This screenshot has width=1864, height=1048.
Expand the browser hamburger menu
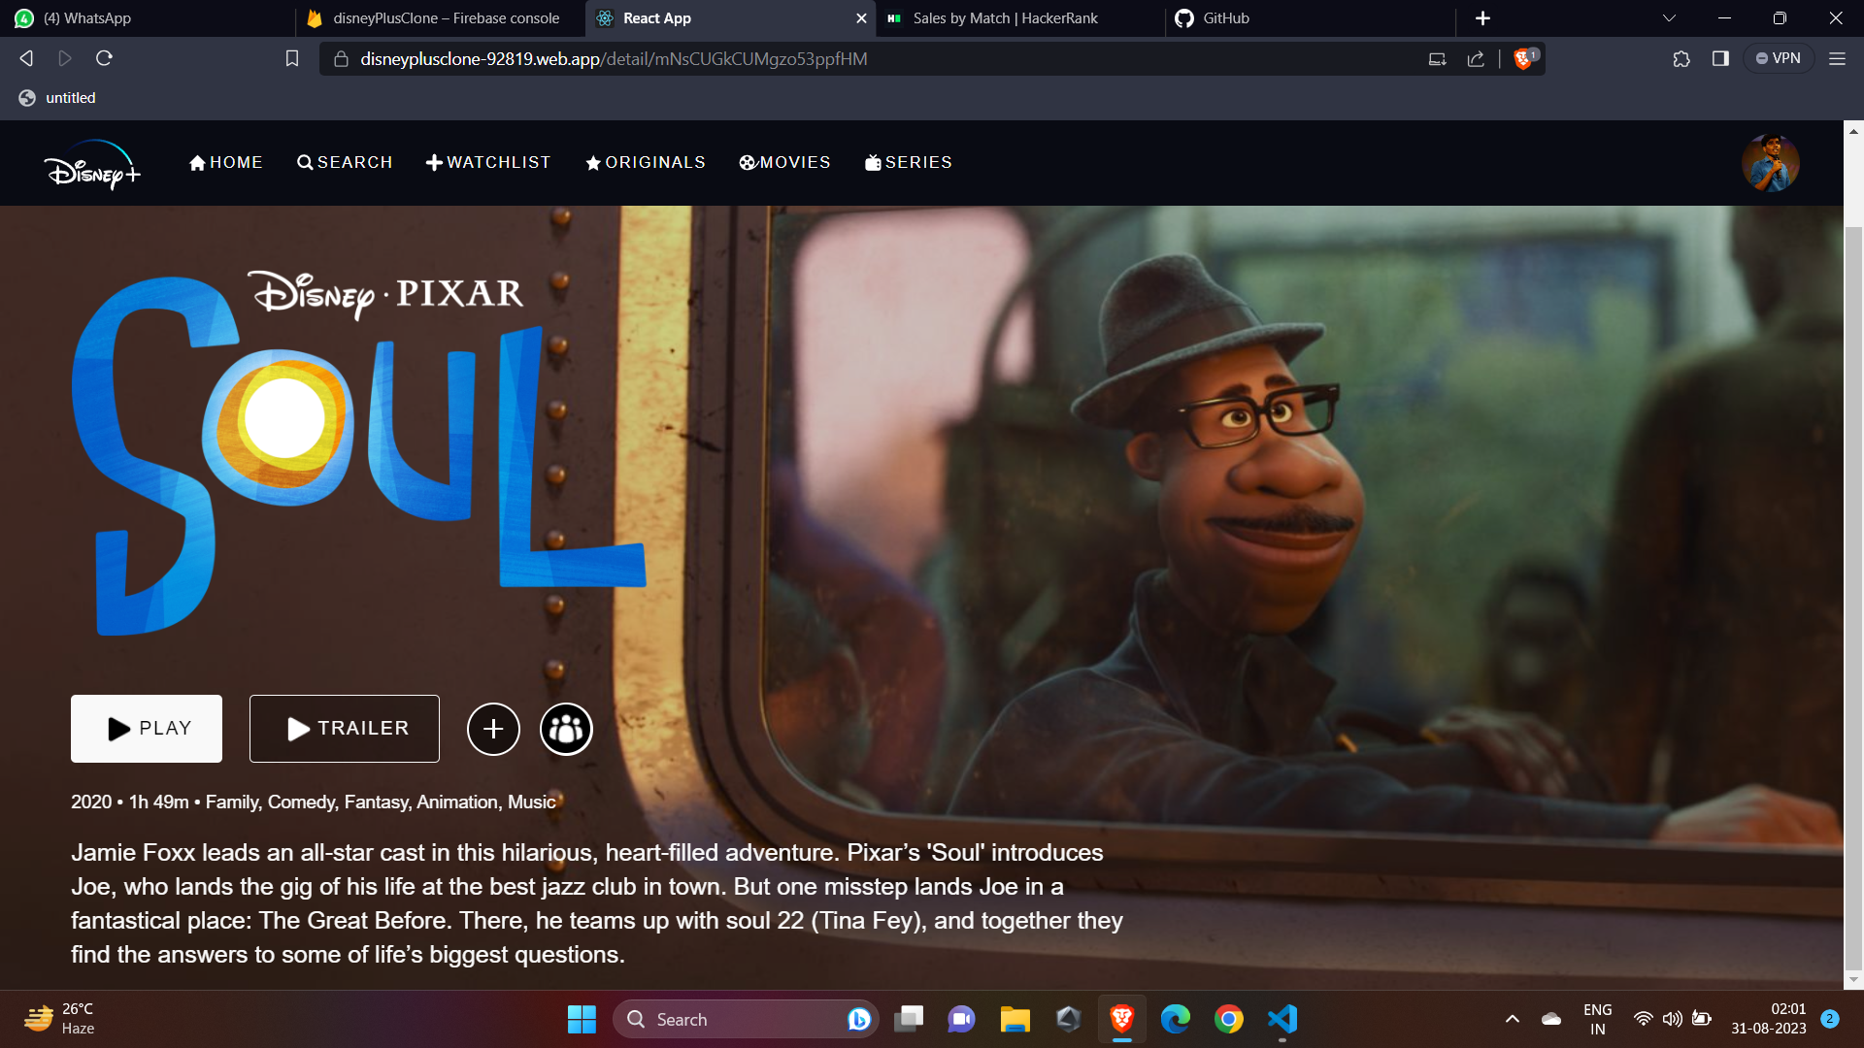(x=1837, y=58)
